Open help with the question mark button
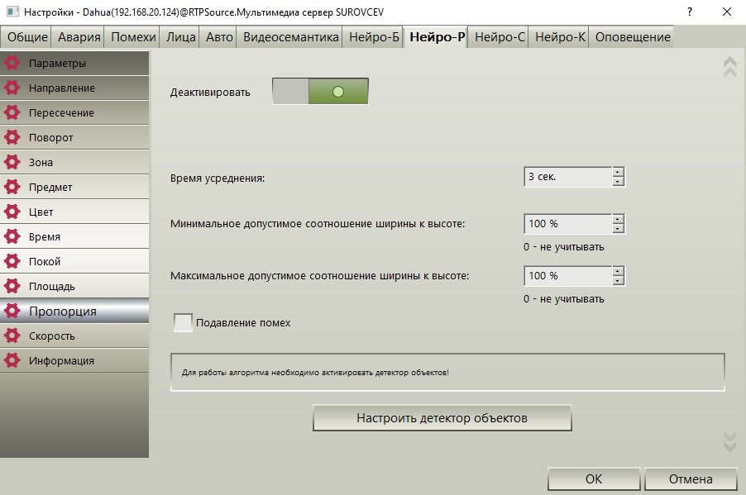746x495 pixels. tap(690, 12)
